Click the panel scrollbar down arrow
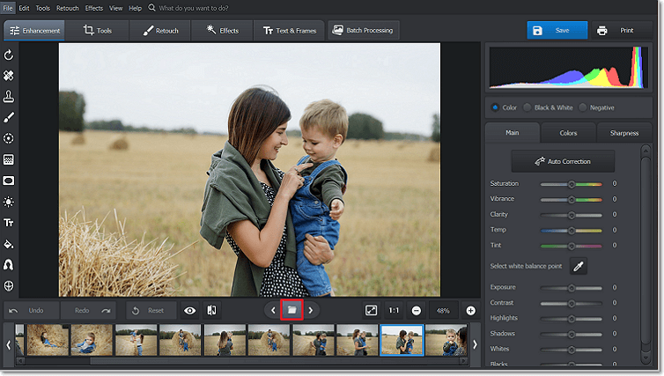This screenshot has height=376, width=664. coord(646,358)
